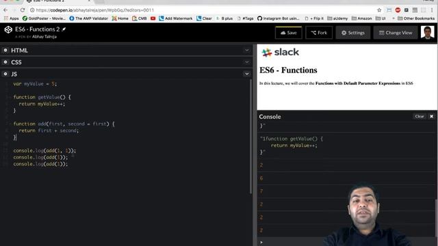Open the GoldPoster bookmark
The height and width of the screenshot is (246, 438).
tap(44, 18)
